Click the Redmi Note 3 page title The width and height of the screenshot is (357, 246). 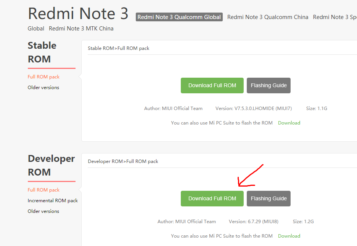pyautogui.click(x=78, y=13)
